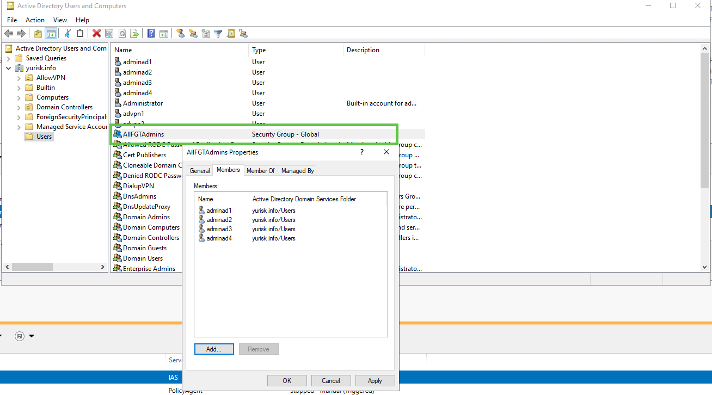Create a new group with toolbar icon
This screenshot has width=712, height=395.
(193, 34)
